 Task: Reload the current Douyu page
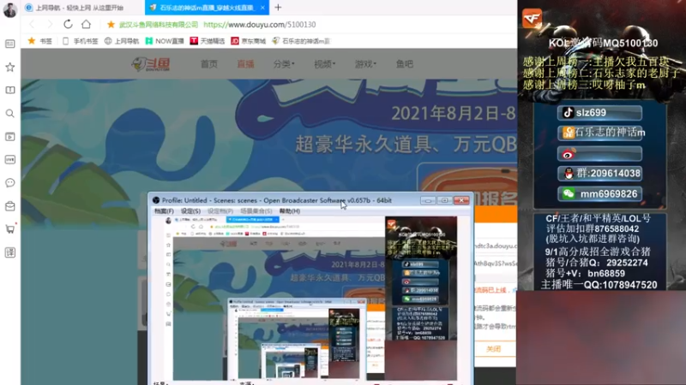[x=68, y=25]
